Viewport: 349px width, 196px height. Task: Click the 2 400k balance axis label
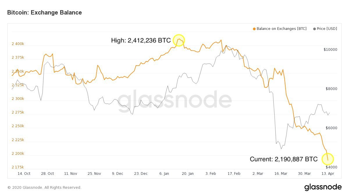18,44
